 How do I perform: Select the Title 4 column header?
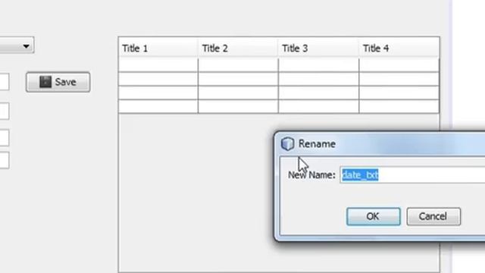(399, 48)
